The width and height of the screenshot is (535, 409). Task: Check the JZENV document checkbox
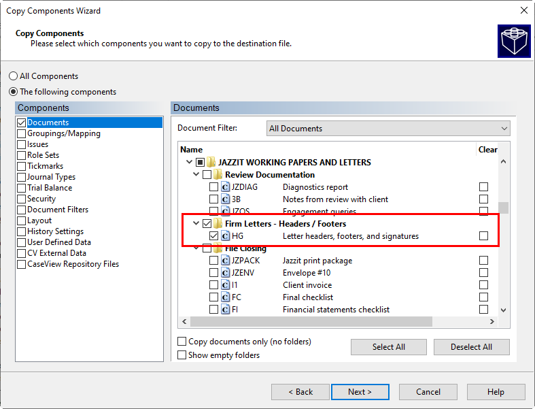213,273
